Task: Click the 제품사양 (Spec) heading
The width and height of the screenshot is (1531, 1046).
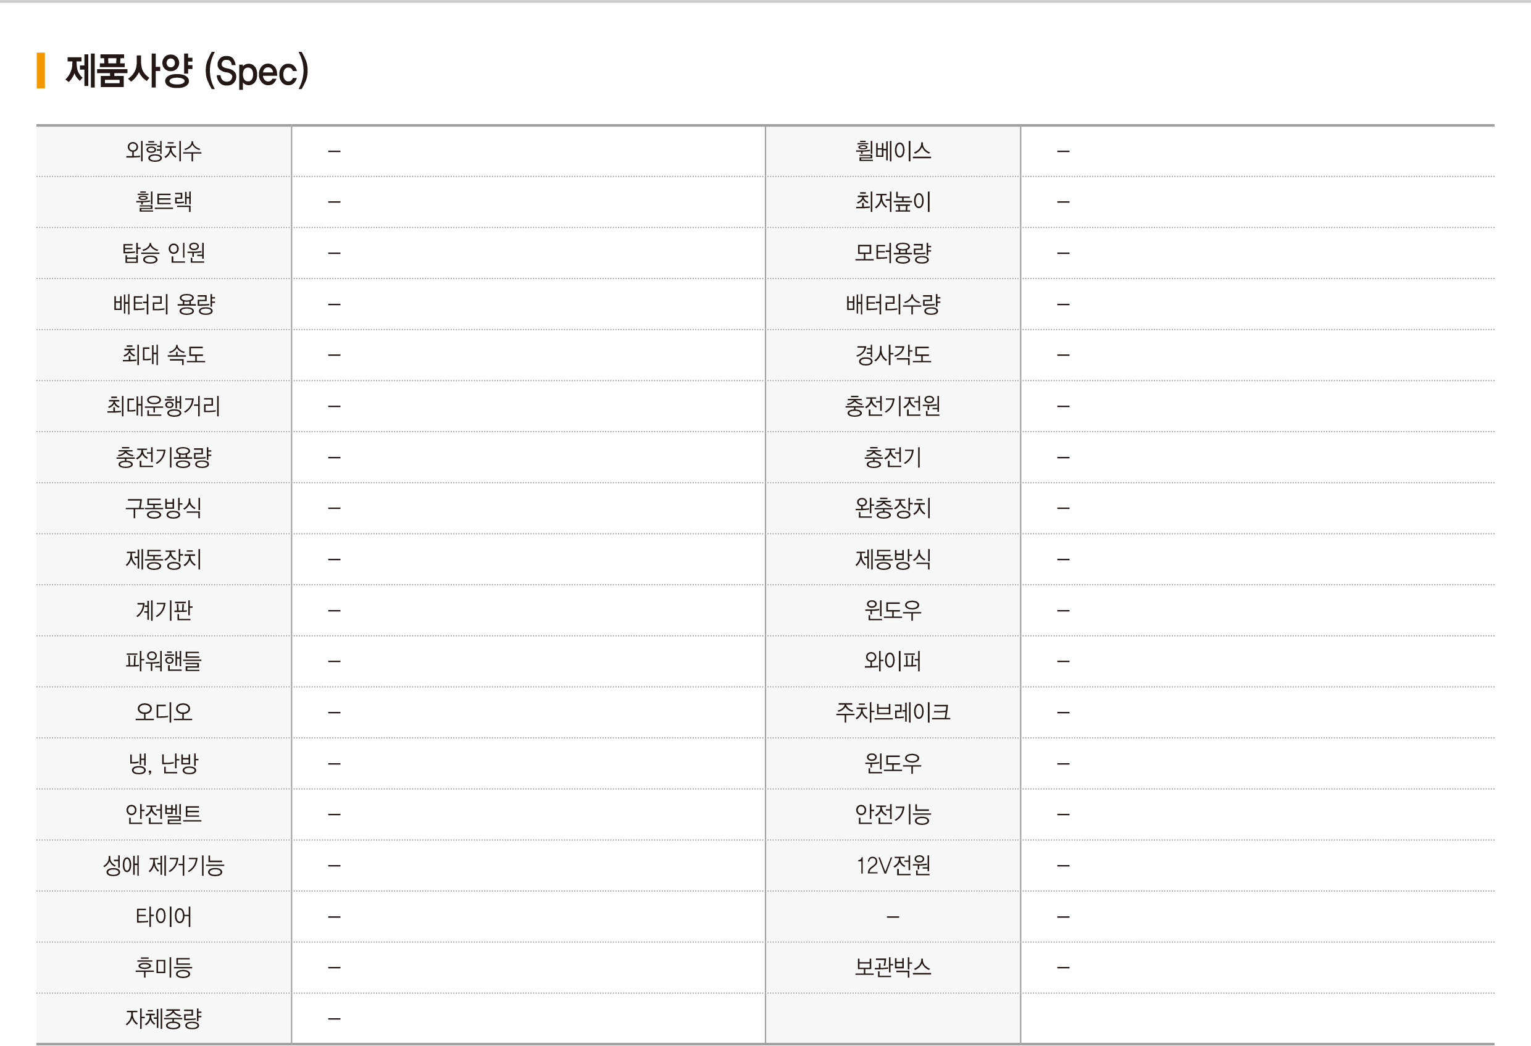Action: coord(187,71)
